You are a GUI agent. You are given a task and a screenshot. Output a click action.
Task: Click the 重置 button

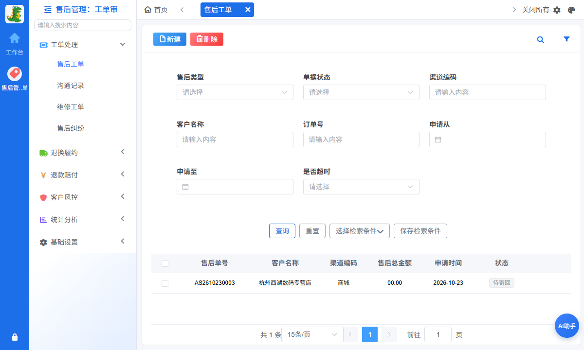pos(312,231)
